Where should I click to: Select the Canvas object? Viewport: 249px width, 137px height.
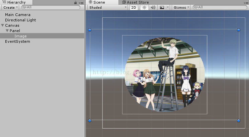coord(12,25)
